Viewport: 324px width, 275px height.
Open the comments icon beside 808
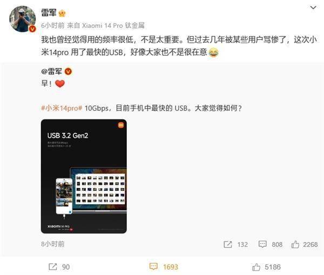(x=262, y=244)
